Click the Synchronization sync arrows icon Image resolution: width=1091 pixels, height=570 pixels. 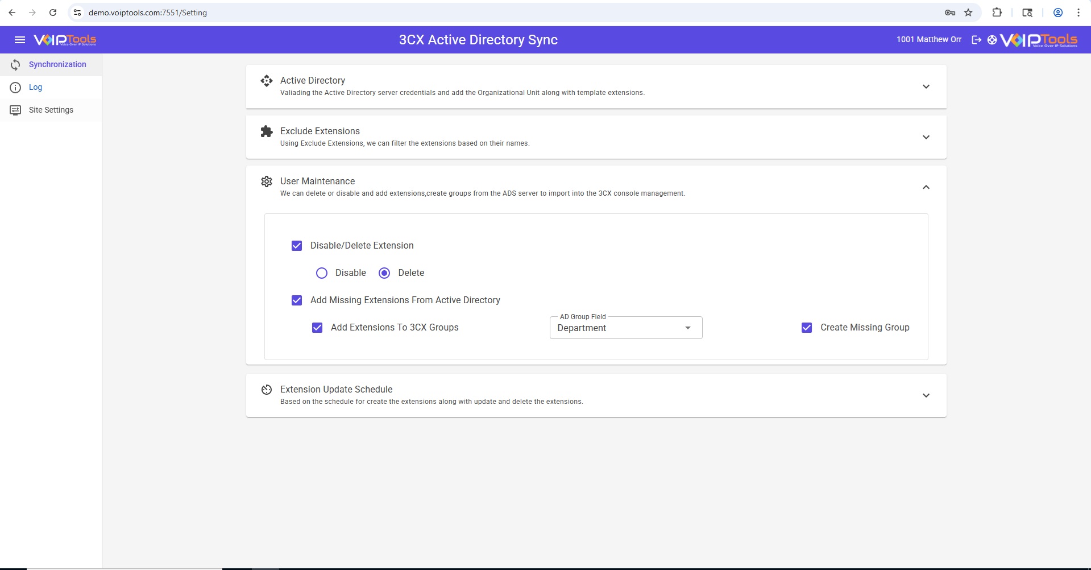pos(15,65)
